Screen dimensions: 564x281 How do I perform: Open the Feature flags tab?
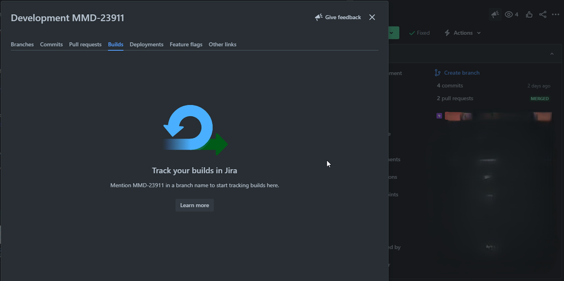click(186, 45)
